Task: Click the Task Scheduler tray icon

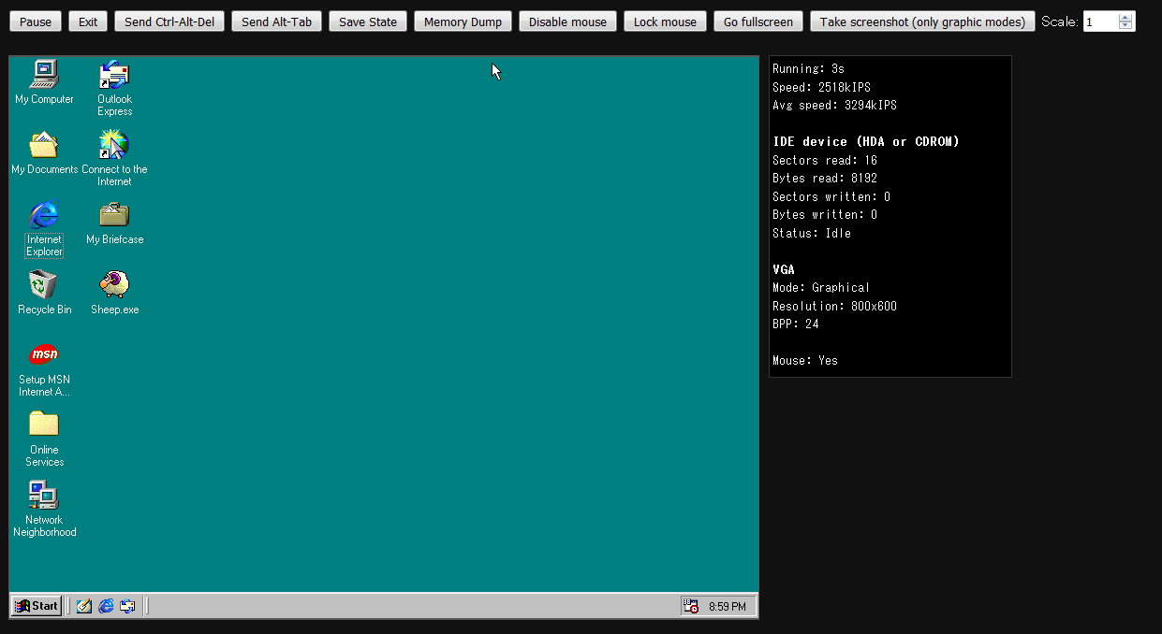Action: [x=690, y=606]
